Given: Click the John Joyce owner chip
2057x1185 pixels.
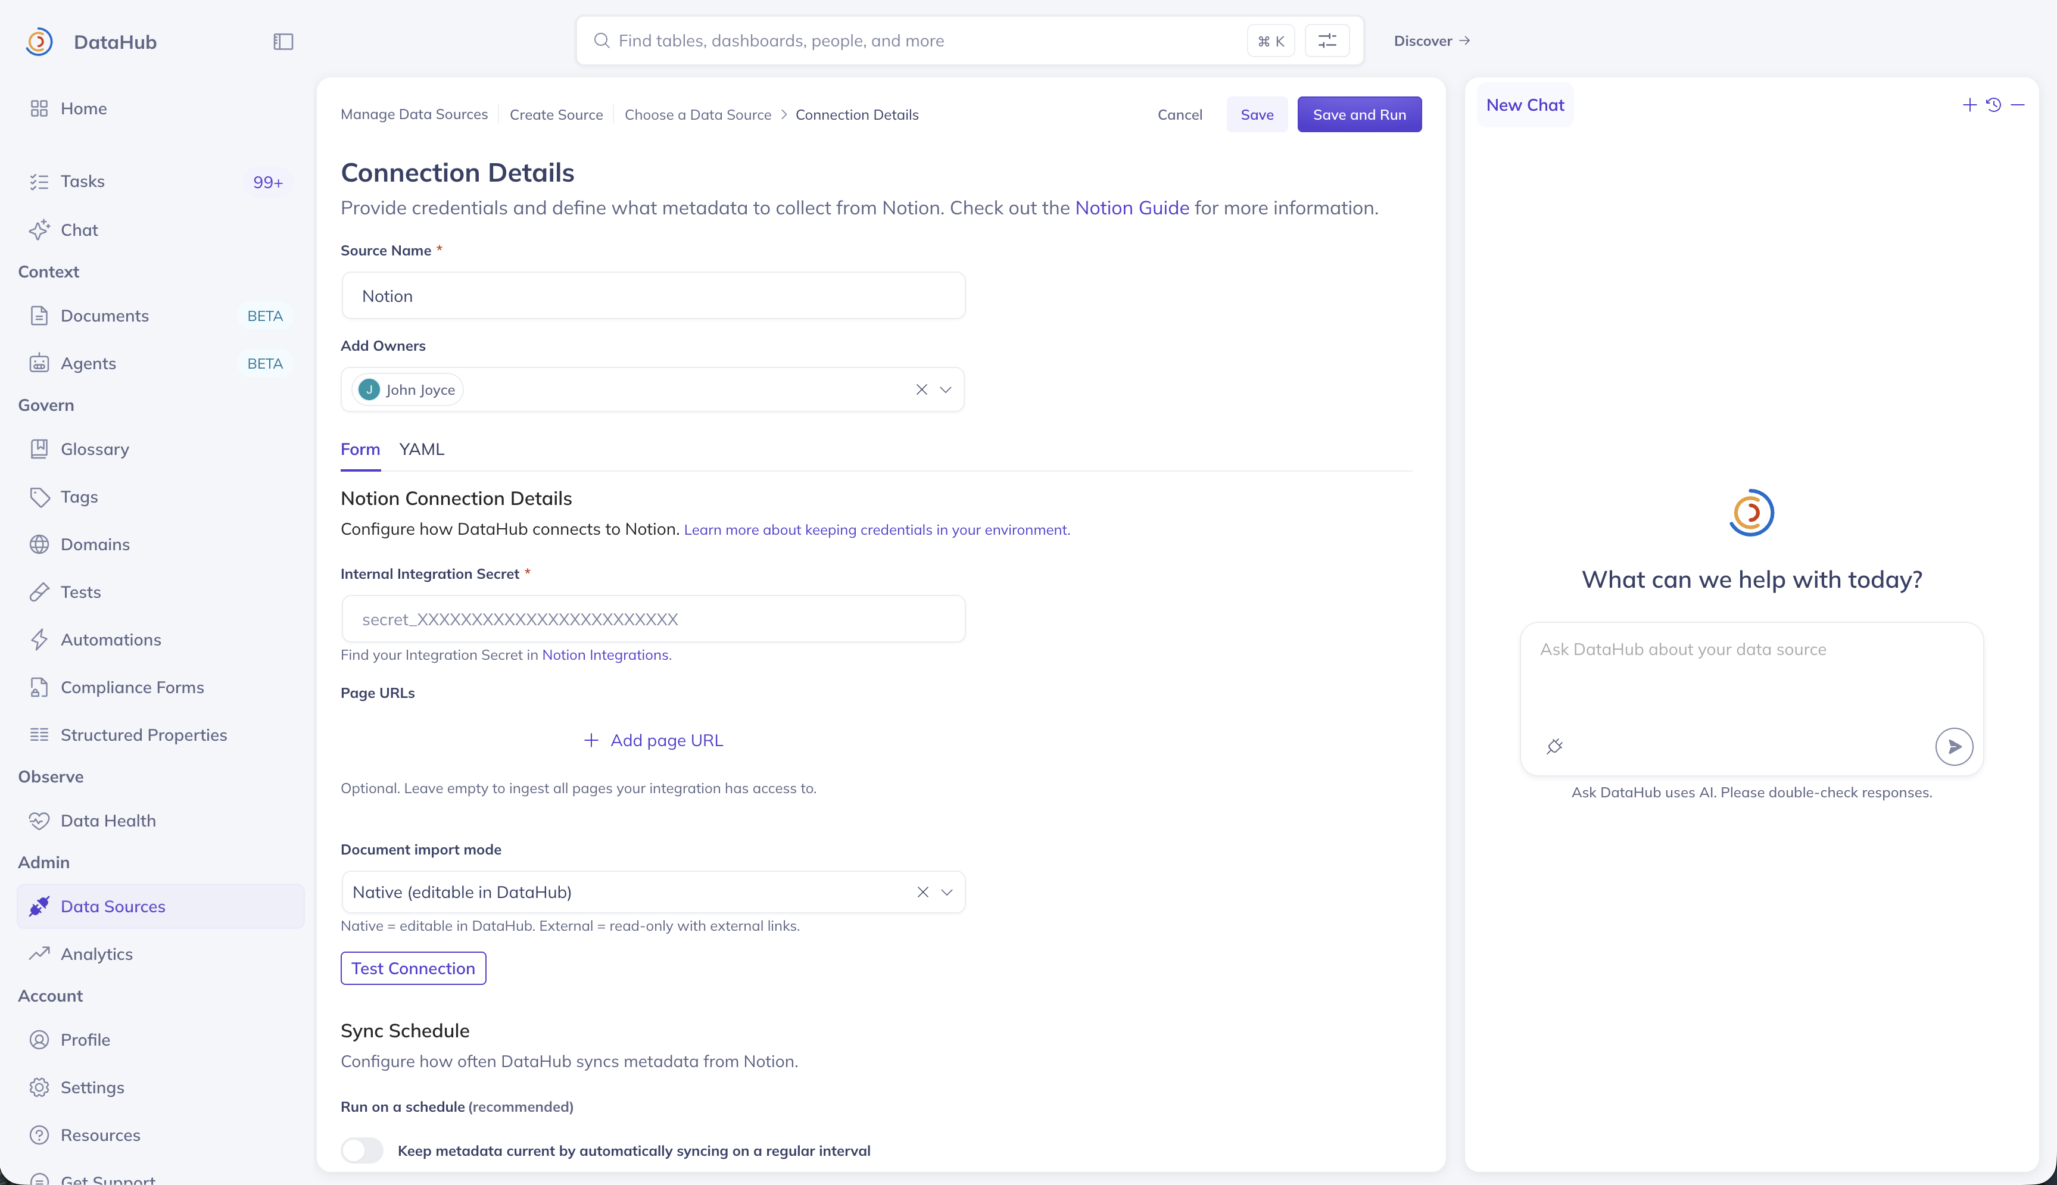Looking at the screenshot, I should (x=408, y=390).
